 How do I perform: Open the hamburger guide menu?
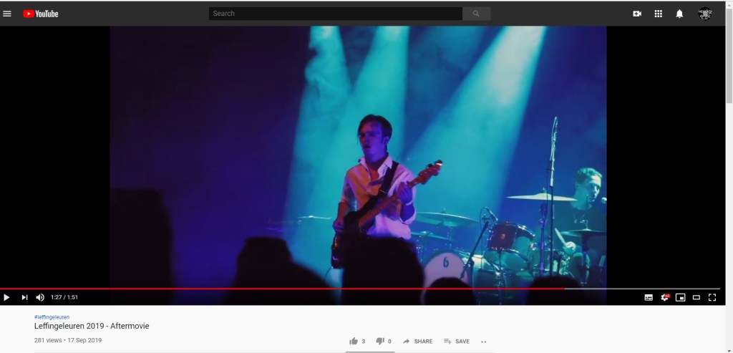pyautogui.click(x=7, y=14)
